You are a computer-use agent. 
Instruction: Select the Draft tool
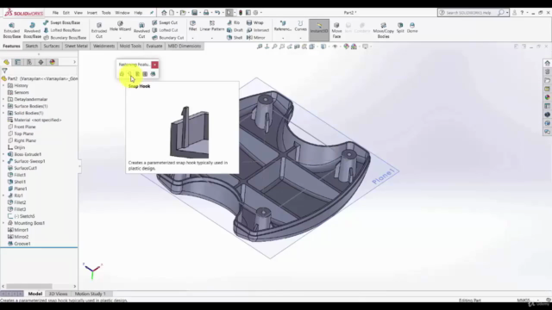coord(235,30)
